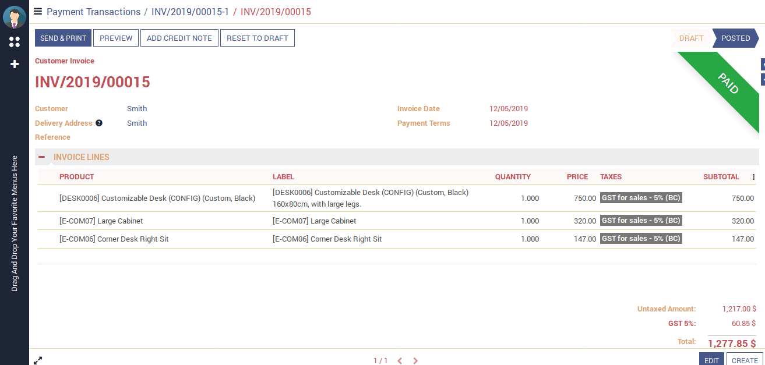Click the fullscreen expand arrows icon

click(38, 360)
